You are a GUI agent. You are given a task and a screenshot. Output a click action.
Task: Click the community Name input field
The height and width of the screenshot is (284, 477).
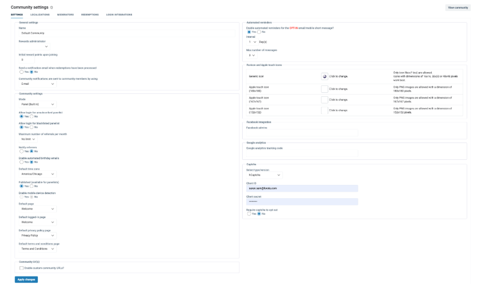point(127,33)
